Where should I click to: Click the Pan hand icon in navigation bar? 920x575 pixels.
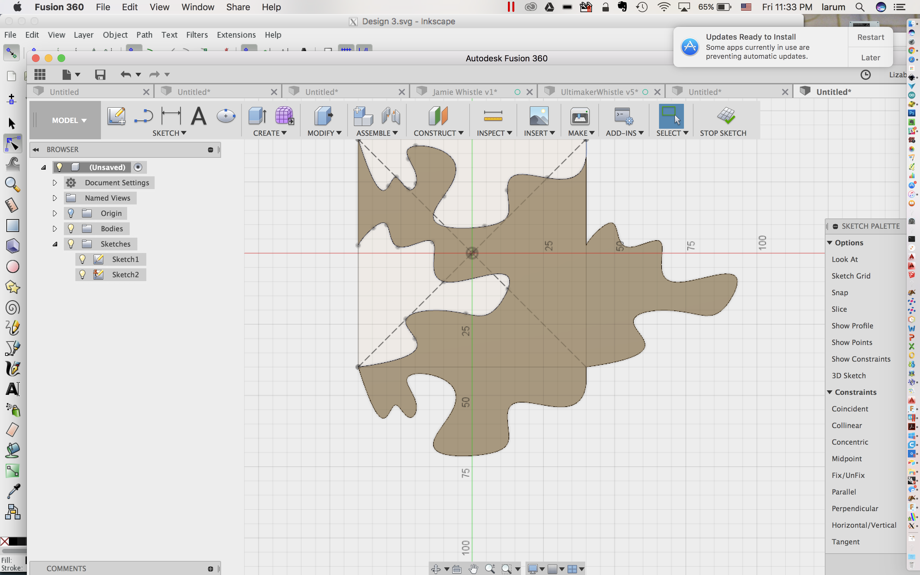click(x=473, y=569)
